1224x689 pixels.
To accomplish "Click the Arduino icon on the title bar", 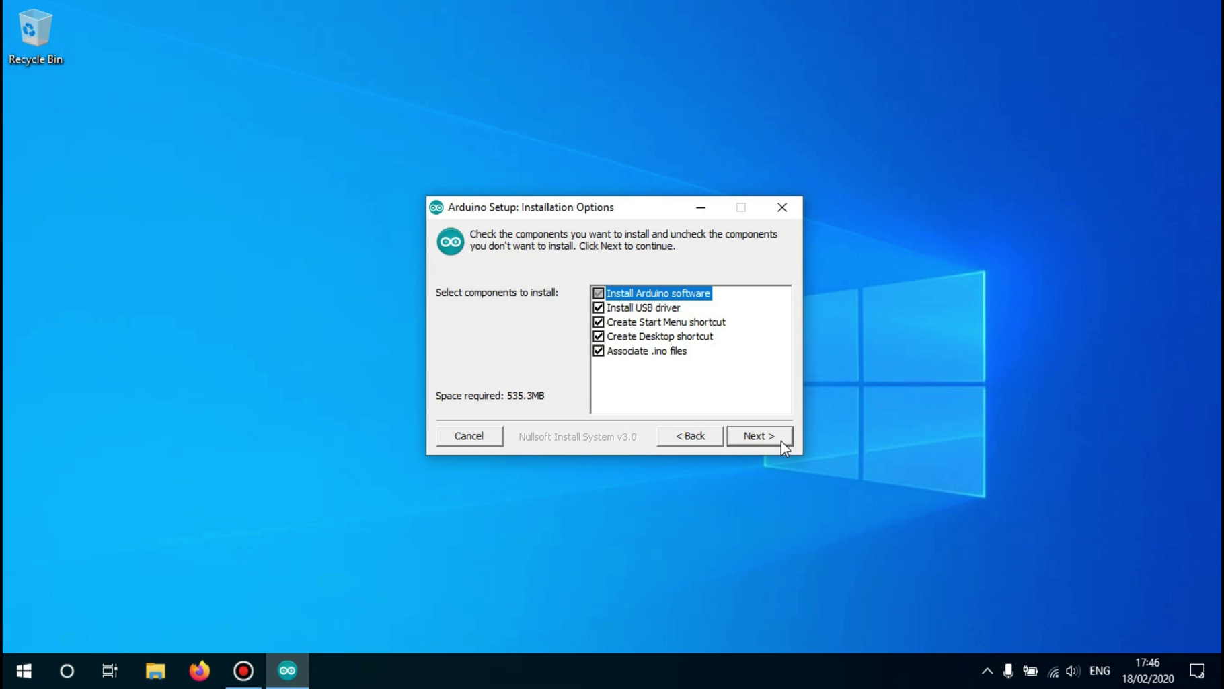I will [436, 207].
